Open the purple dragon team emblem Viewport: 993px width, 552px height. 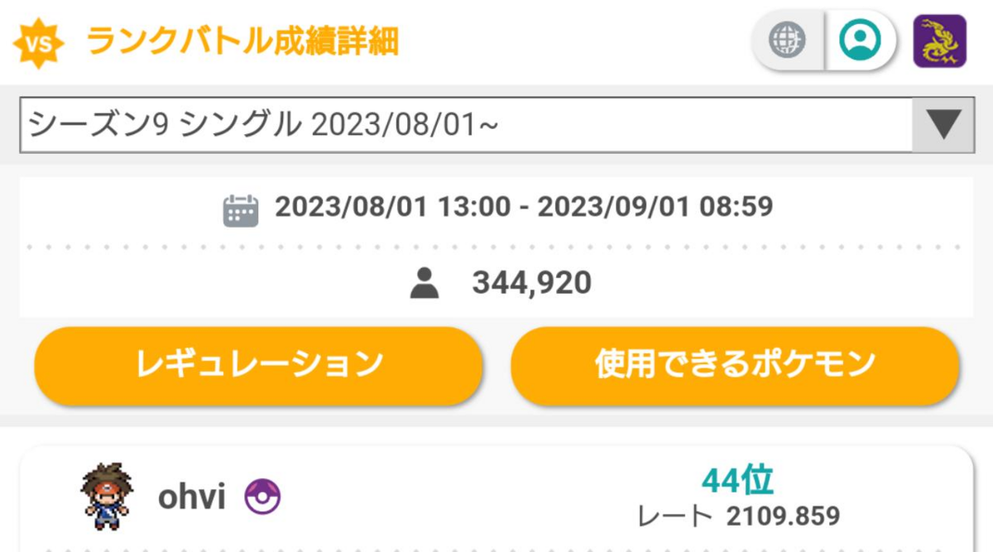click(939, 41)
